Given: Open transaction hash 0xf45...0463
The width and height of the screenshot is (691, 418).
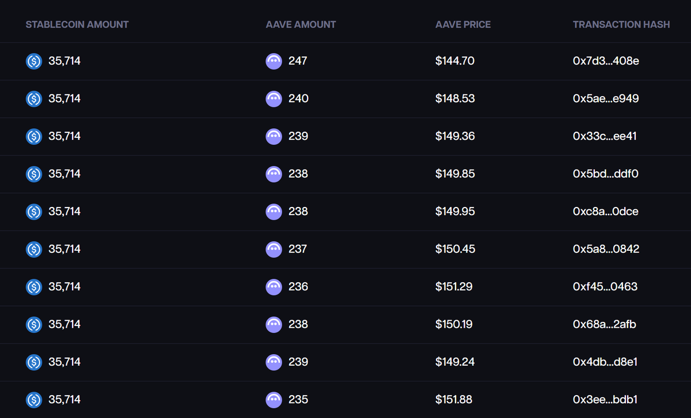Looking at the screenshot, I should point(605,287).
